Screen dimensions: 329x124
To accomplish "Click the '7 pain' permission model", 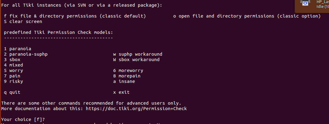I will point(12,76).
